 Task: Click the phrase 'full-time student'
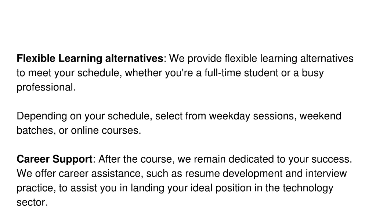coord(242,73)
